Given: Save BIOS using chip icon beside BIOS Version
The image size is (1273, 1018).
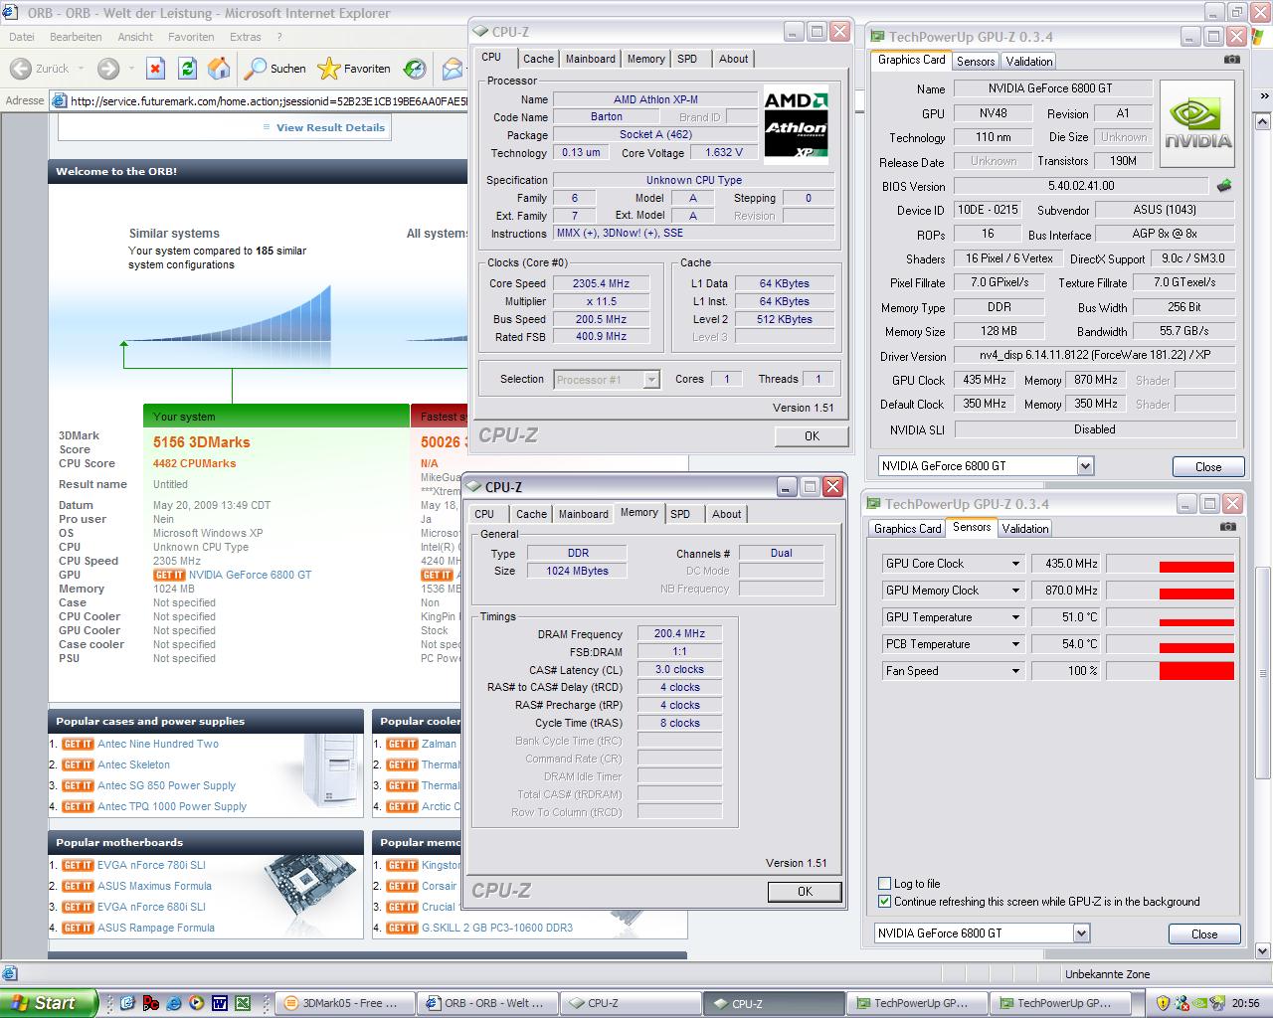Looking at the screenshot, I should coord(1224,186).
